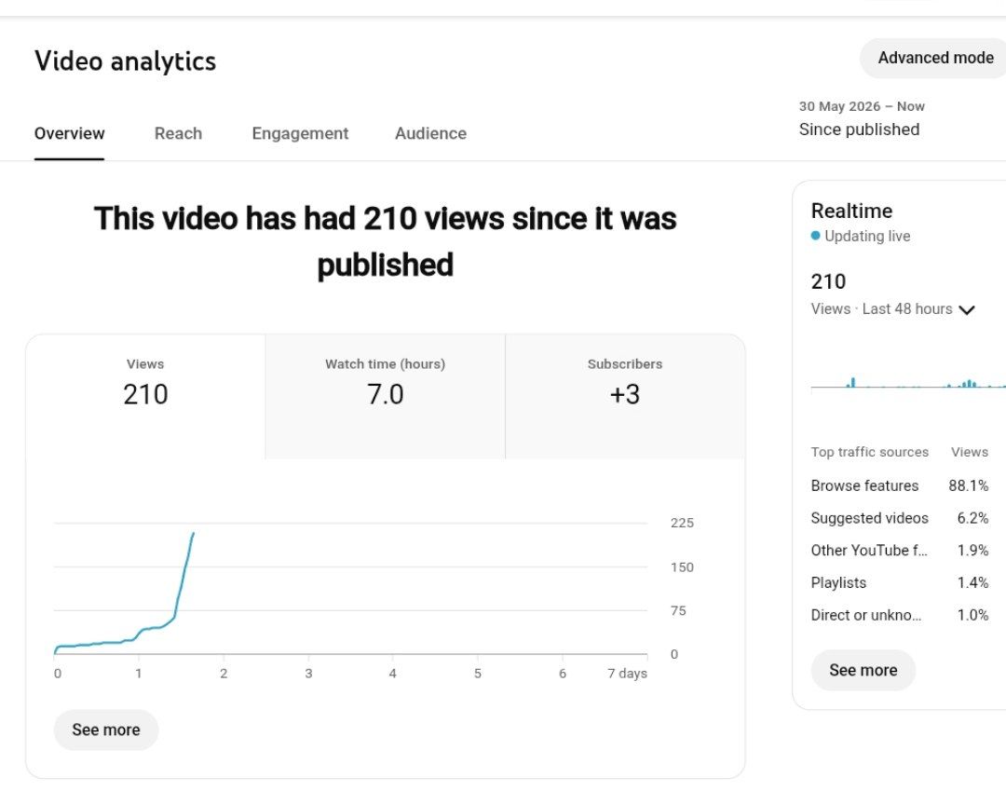Click the Other YouTube f... traffic source
The image size is (1006, 805).
(x=869, y=550)
